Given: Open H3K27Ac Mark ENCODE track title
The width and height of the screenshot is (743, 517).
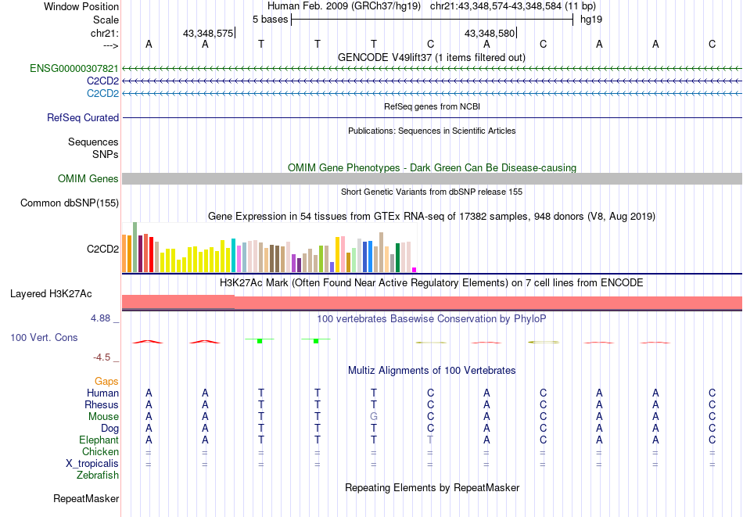Looking at the screenshot, I should [x=432, y=283].
